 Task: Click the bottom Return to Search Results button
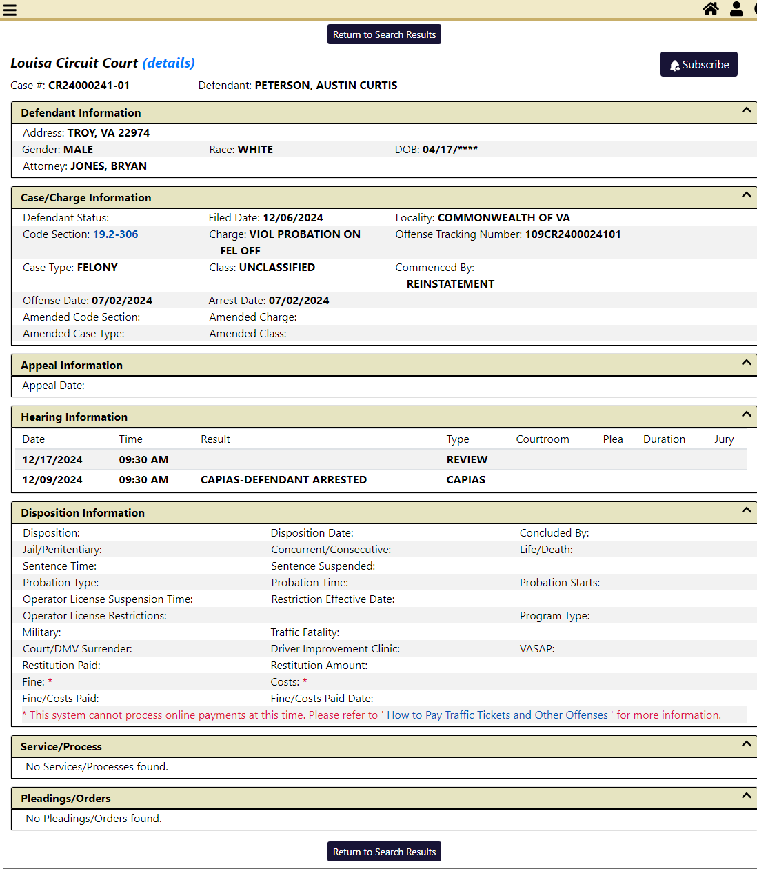click(384, 852)
